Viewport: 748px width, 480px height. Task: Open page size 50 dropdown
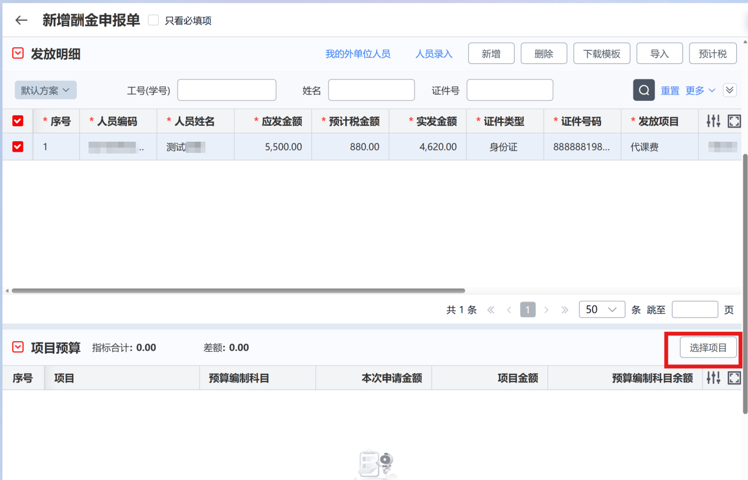click(602, 310)
